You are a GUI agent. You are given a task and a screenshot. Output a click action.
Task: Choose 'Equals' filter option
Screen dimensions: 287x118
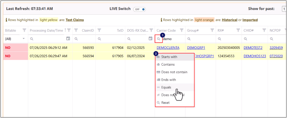pyautogui.click(x=175, y=87)
